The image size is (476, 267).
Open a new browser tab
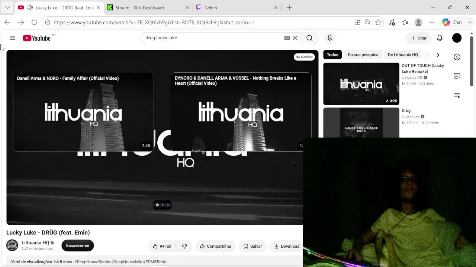(x=289, y=7)
